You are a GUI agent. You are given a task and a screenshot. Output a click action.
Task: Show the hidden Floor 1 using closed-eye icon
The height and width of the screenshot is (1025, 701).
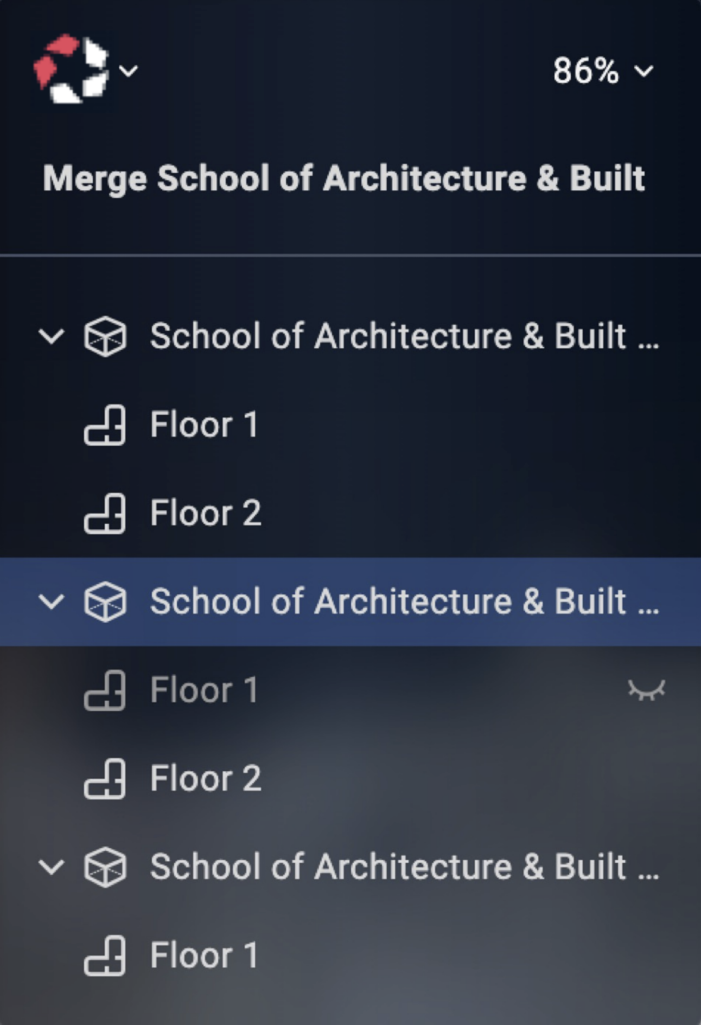click(x=646, y=690)
